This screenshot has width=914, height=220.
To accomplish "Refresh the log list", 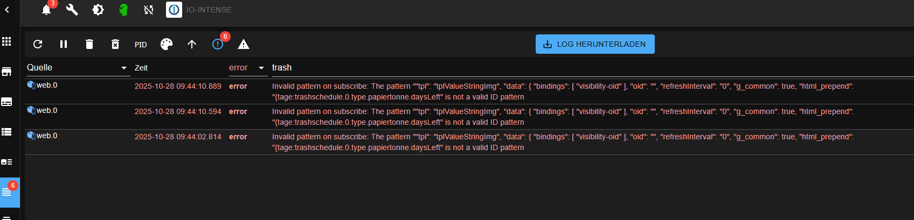I will point(38,44).
